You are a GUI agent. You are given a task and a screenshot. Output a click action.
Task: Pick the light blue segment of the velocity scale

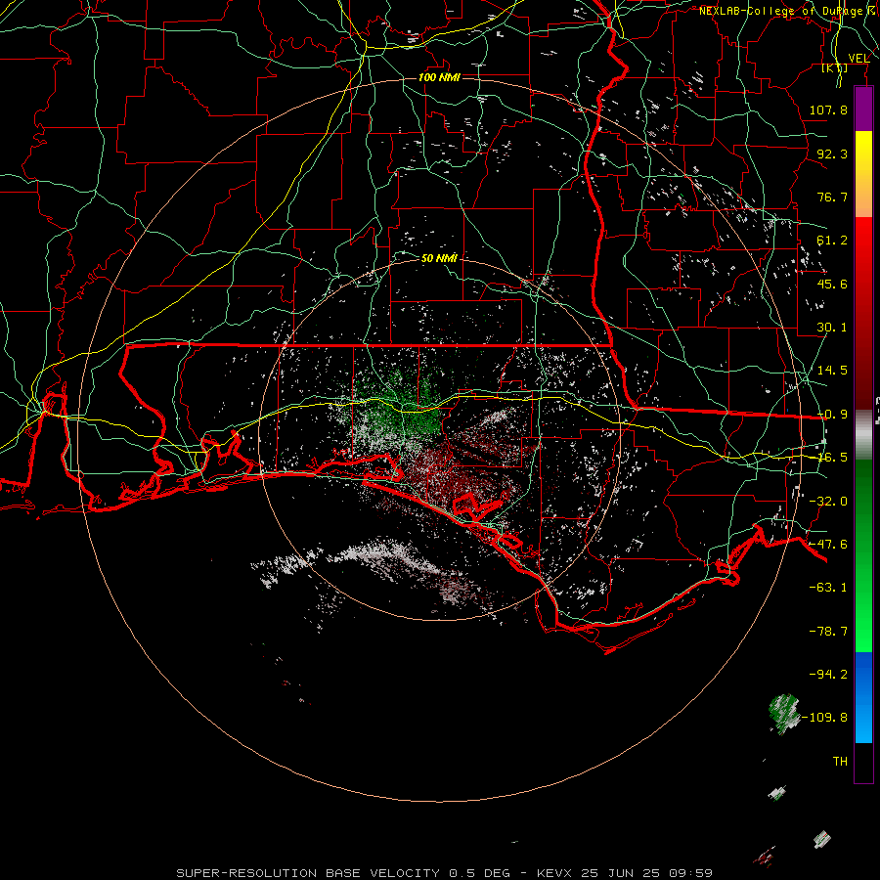863,723
